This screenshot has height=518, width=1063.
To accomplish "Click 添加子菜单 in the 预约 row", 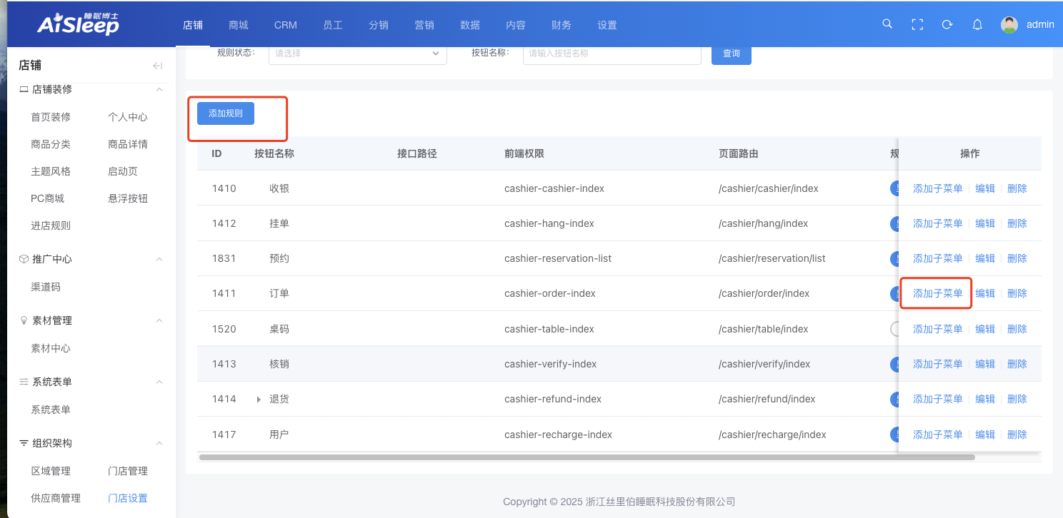I will (938, 258).
